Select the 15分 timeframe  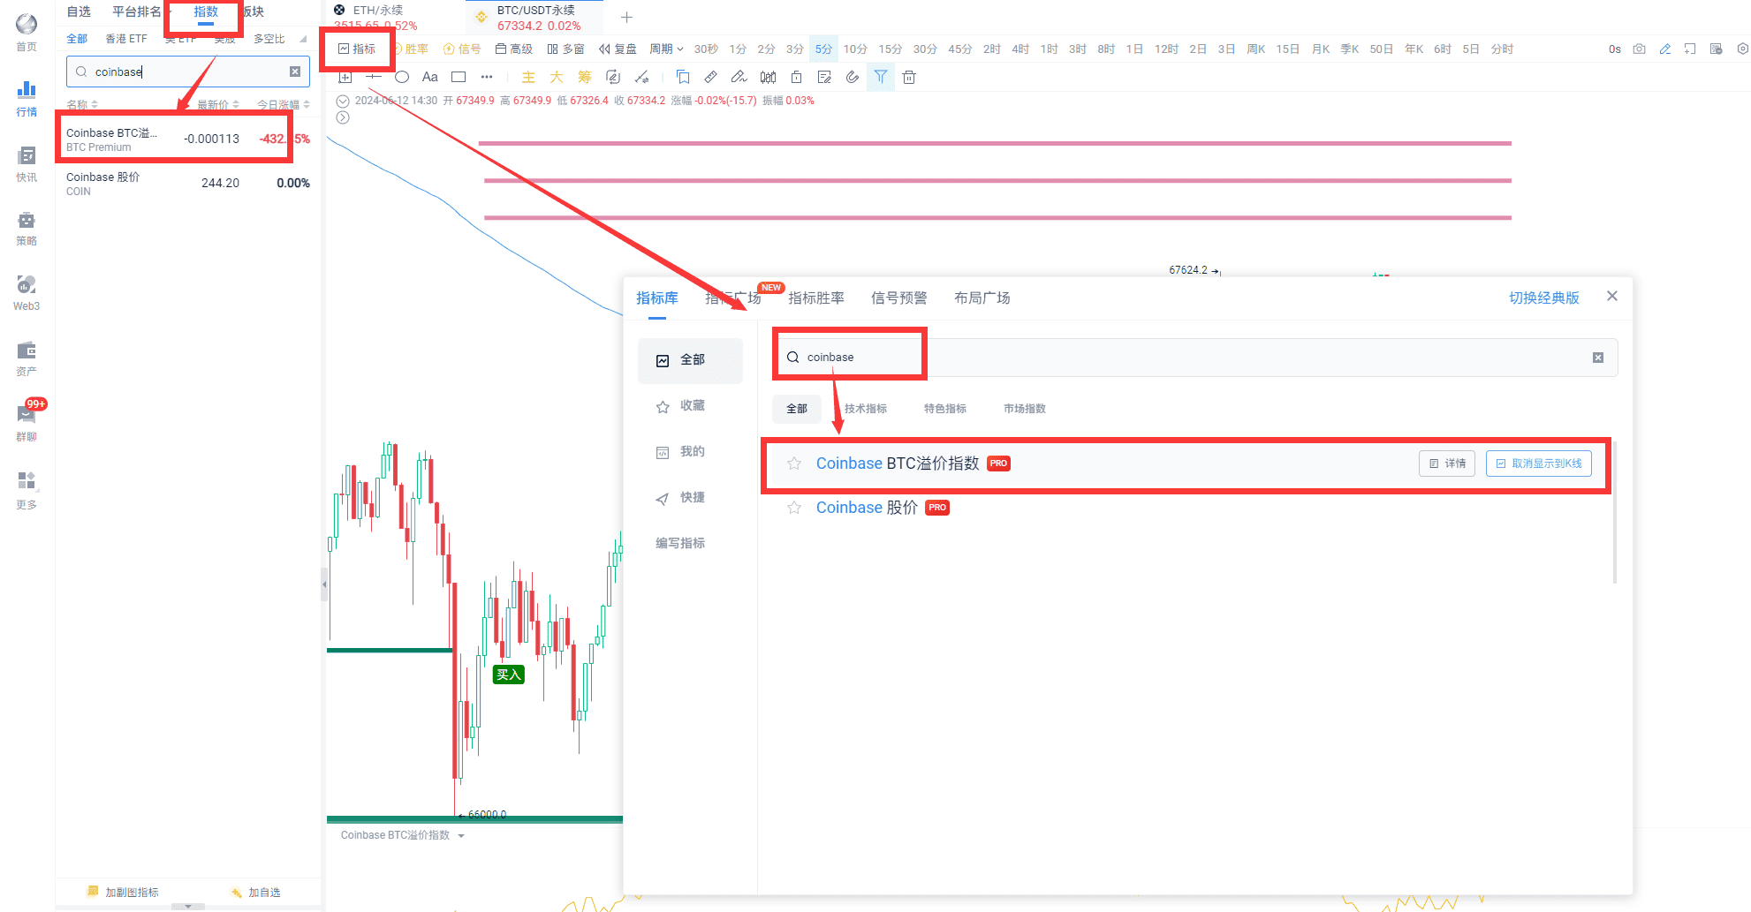point(891,49)
